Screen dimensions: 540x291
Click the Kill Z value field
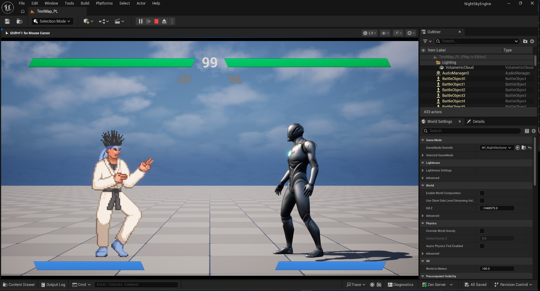point(497,208)
